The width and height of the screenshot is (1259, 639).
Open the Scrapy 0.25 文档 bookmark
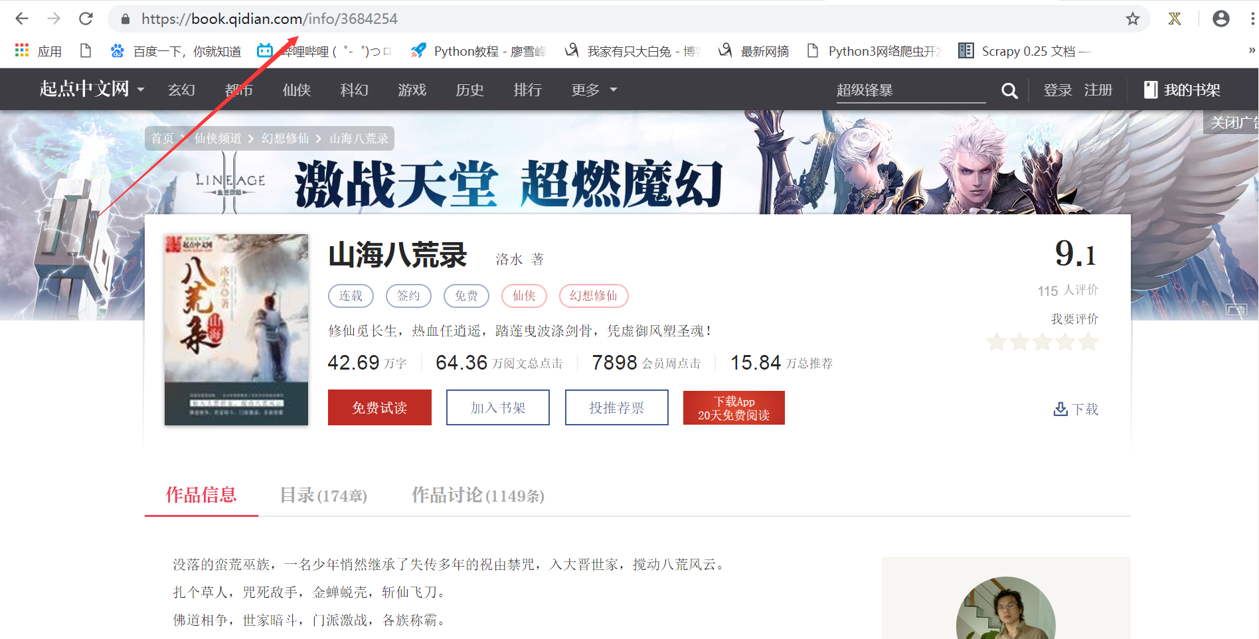pyautogui.click(x=1025, y=51)
